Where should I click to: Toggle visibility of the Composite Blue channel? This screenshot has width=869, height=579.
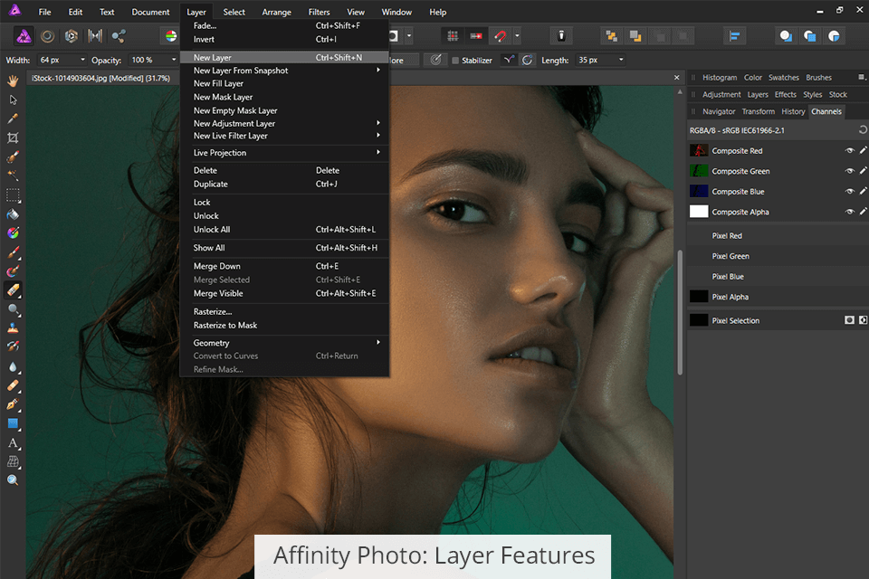tap(849, 192)
